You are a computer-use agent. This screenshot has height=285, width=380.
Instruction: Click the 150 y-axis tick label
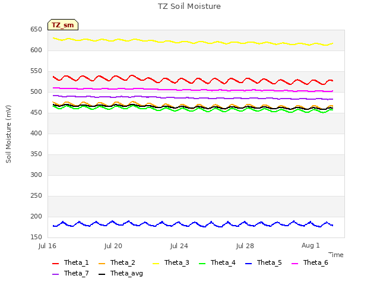point(36,237)
